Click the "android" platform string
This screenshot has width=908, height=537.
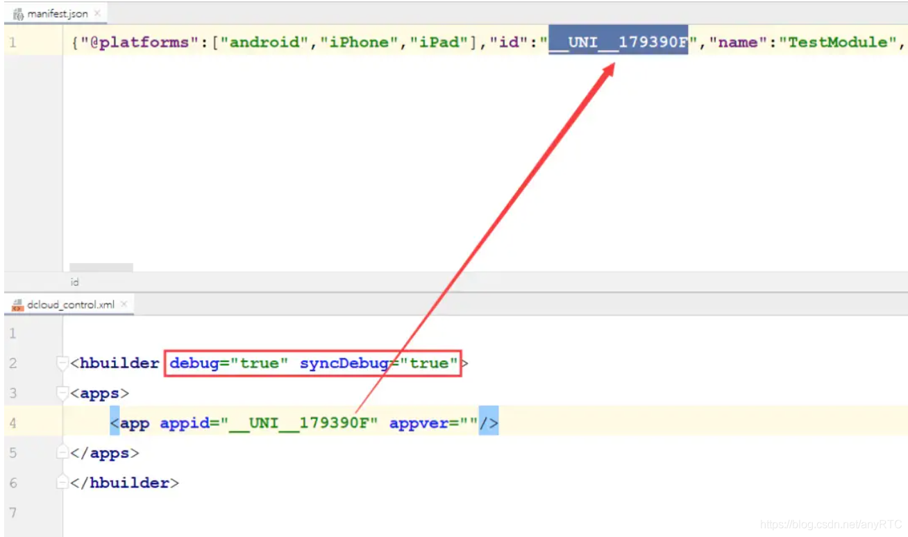(x=264, y=42)
